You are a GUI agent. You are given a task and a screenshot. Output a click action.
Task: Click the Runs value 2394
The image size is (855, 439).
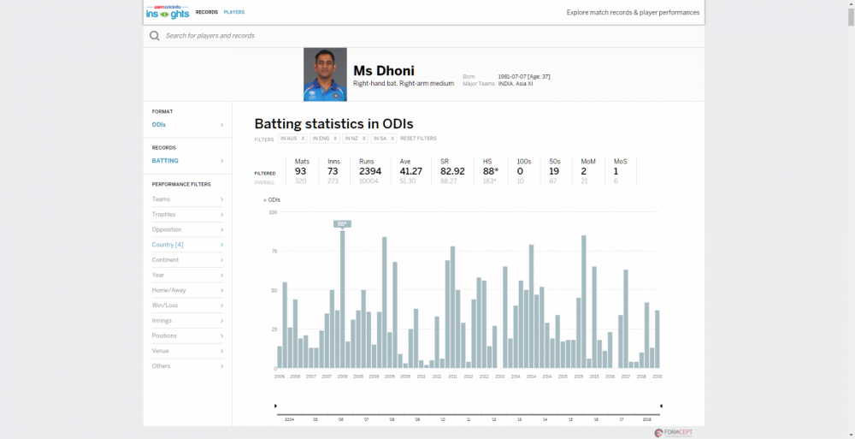[370, 171]
